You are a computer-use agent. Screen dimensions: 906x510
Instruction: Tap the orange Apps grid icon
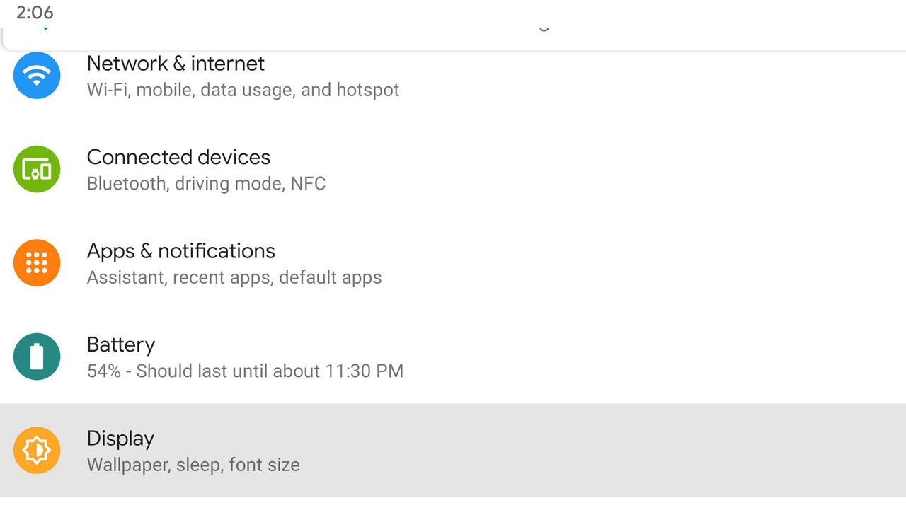[x=37, y=262]
